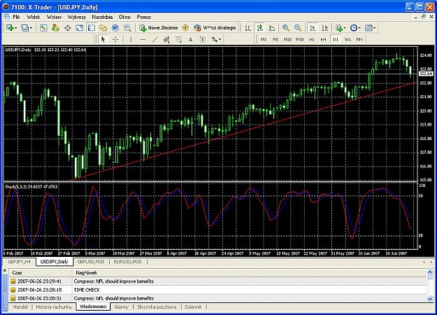The height and width of the screenshot is (315, 437).
Task: Switch to line chart display
Action: pos(272,28)
